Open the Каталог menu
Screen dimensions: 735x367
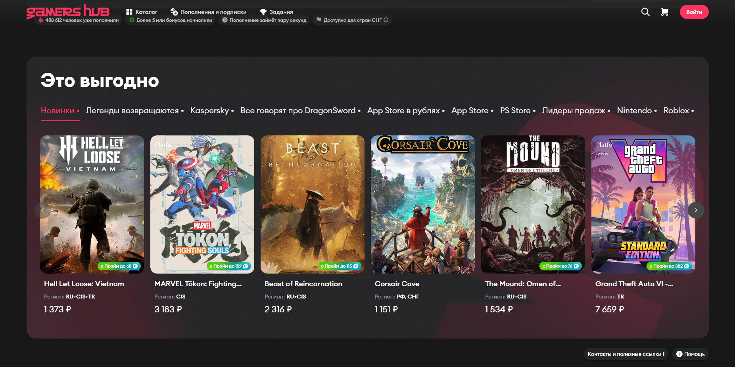(142, 12)
